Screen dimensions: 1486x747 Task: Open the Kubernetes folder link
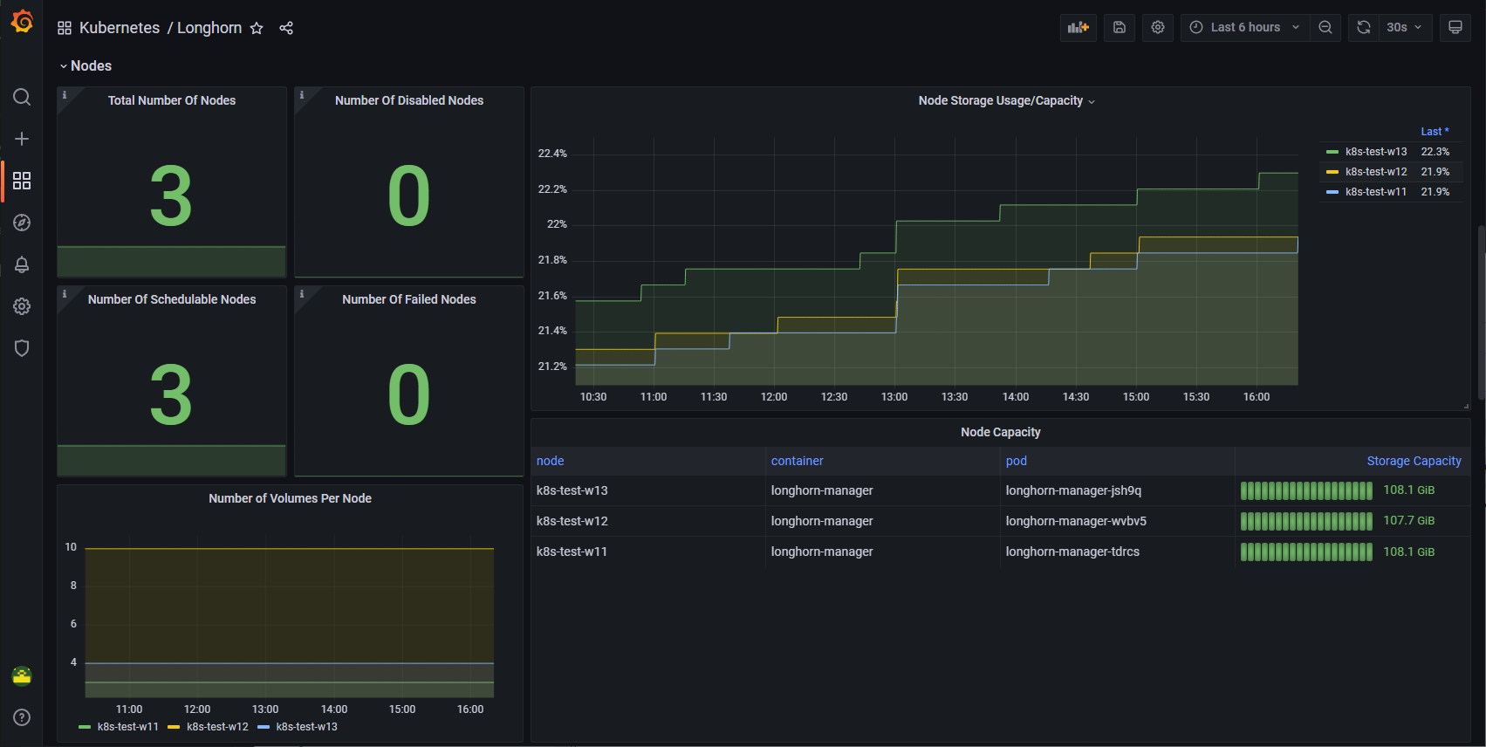point(120,28)
